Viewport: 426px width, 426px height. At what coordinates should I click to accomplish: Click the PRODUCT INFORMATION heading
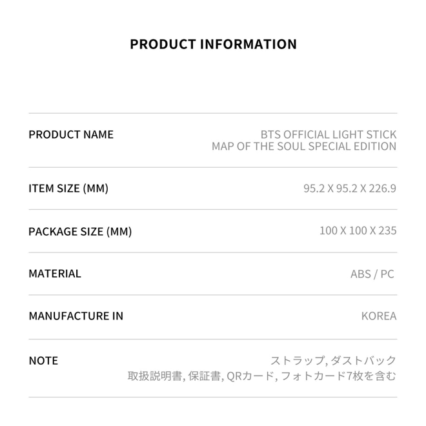click(x=213, y=45)
